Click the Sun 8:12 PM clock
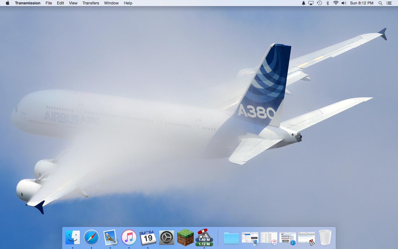This screenshot has height=249, width=398. coord(362,3)
